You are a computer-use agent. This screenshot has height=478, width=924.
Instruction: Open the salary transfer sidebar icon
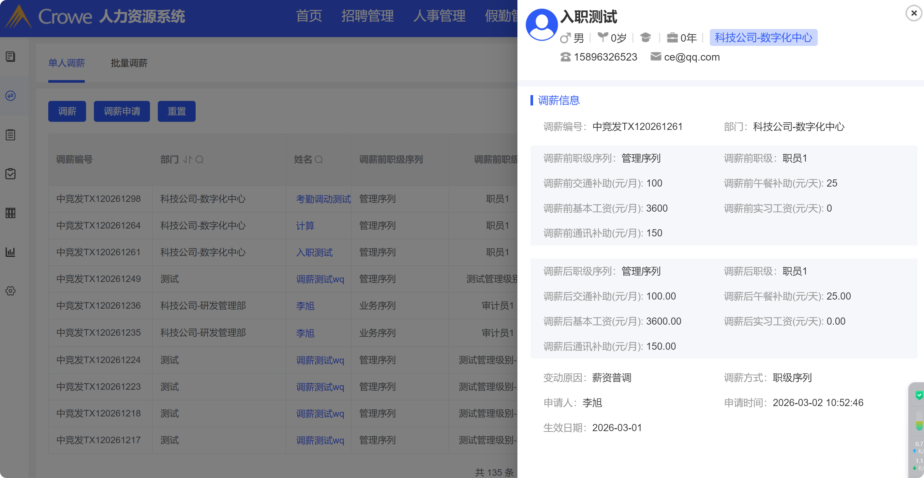(x=10, y=96)
